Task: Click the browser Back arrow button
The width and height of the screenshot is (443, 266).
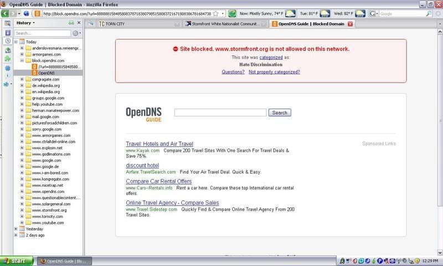Action: tap(6, 13)
